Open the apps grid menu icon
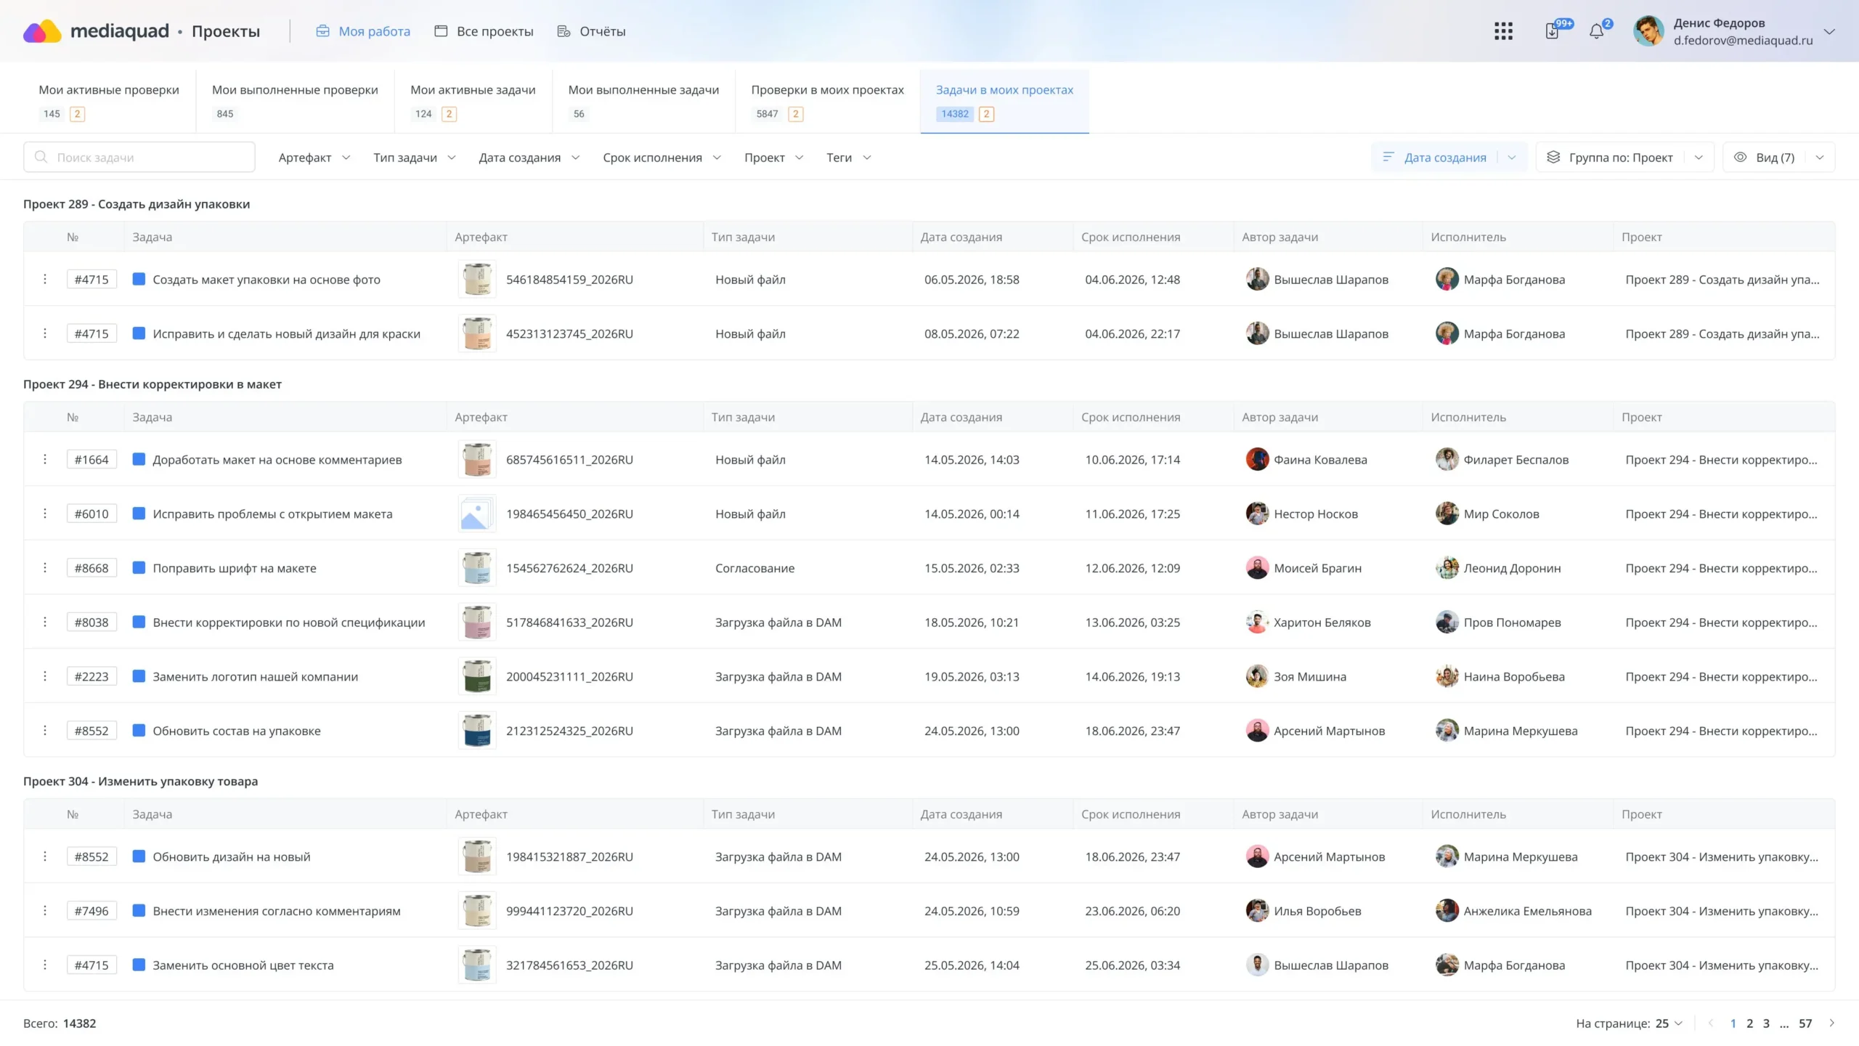Image resolution: width=1859 pixels, height=1046 pixels. pyautogui.click(x=1503, y=31)
